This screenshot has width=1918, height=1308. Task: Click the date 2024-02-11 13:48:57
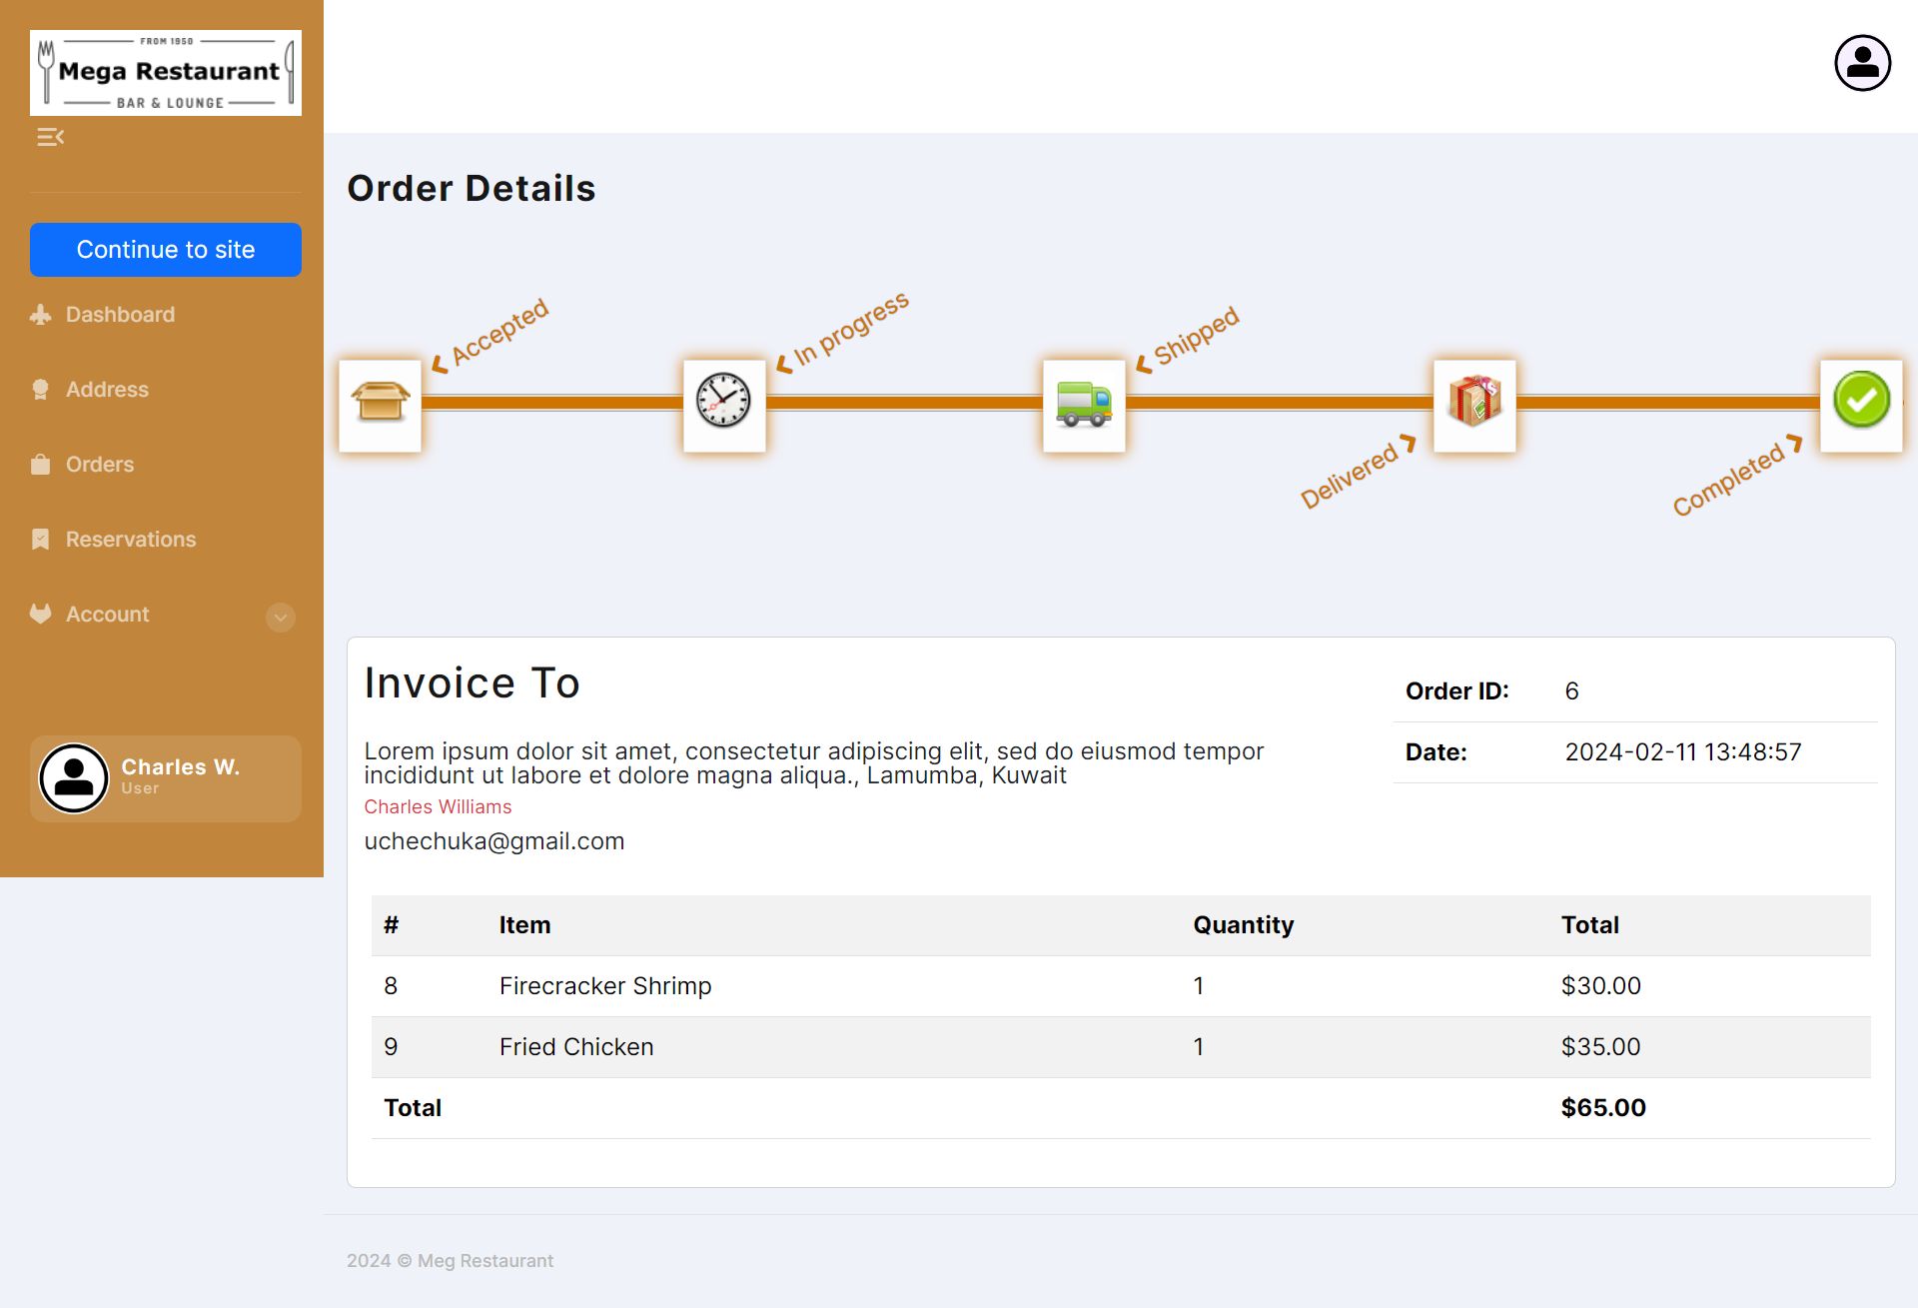[1682, 752]
